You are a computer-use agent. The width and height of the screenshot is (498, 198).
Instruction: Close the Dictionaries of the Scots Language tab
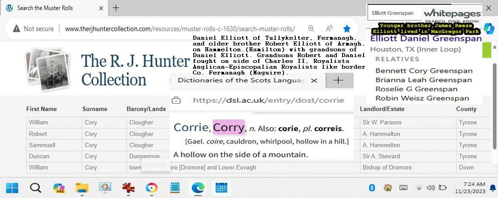tap(314, 81)
